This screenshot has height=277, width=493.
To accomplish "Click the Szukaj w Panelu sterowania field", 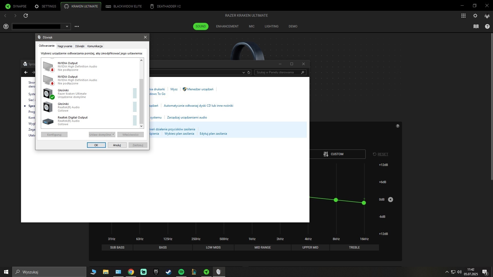I will [280, 72].
